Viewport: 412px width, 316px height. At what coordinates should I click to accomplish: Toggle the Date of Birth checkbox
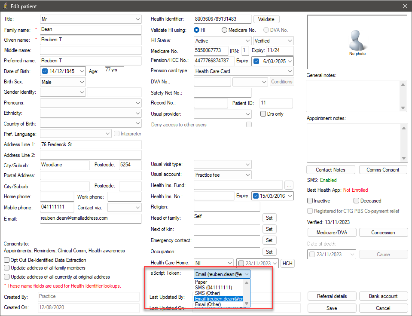click(45, 71)
